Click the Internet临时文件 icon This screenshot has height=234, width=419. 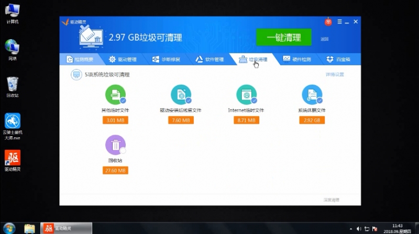click(246, 95)
